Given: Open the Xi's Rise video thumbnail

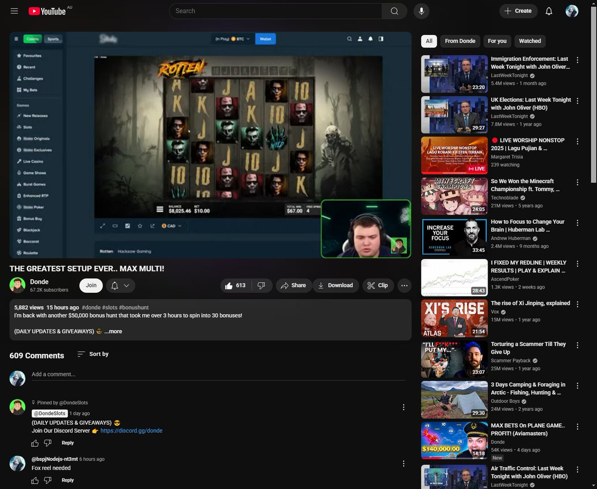Looking at the screenshot, I should tap(454, 318).
